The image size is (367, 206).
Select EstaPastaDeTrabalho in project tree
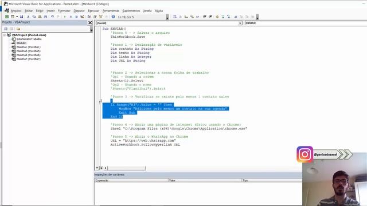tap(29, 39)
